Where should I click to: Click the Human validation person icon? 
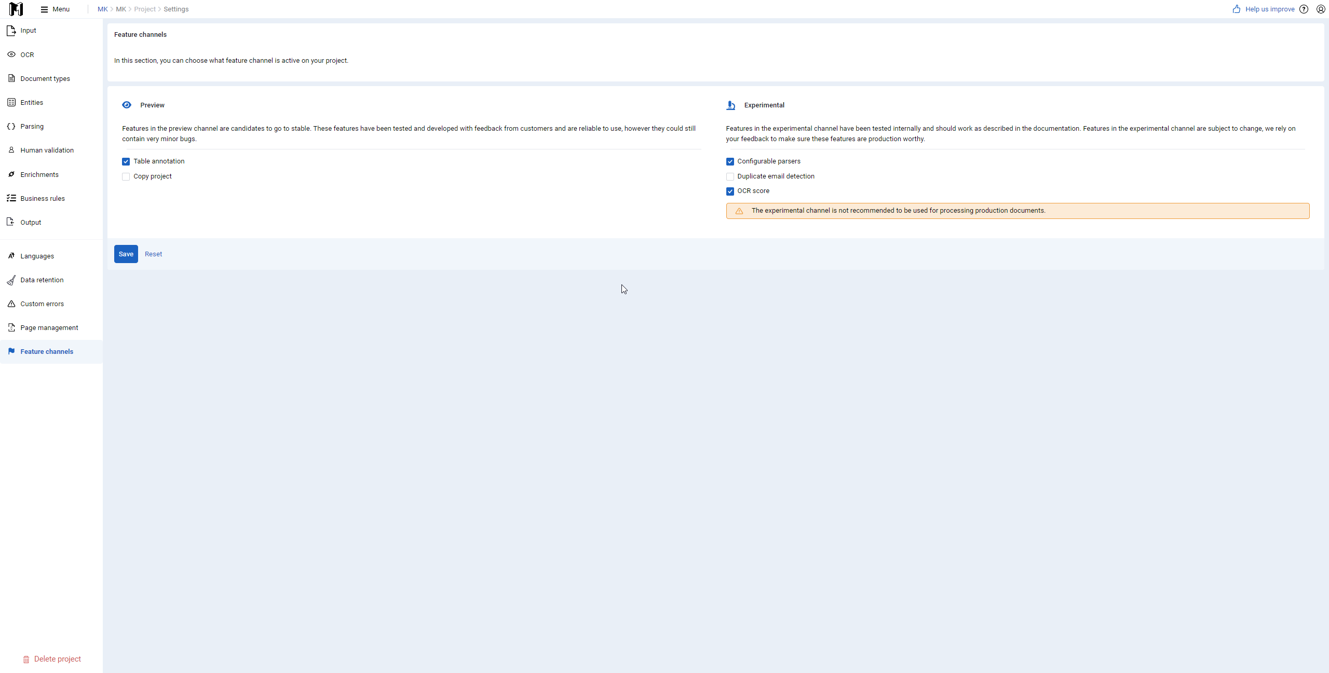point(11,150)
